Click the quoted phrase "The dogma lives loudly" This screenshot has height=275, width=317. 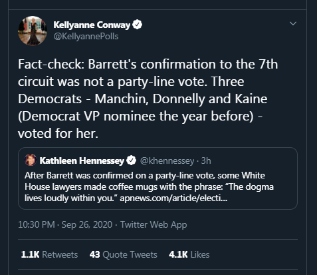(x=149, y=192)
